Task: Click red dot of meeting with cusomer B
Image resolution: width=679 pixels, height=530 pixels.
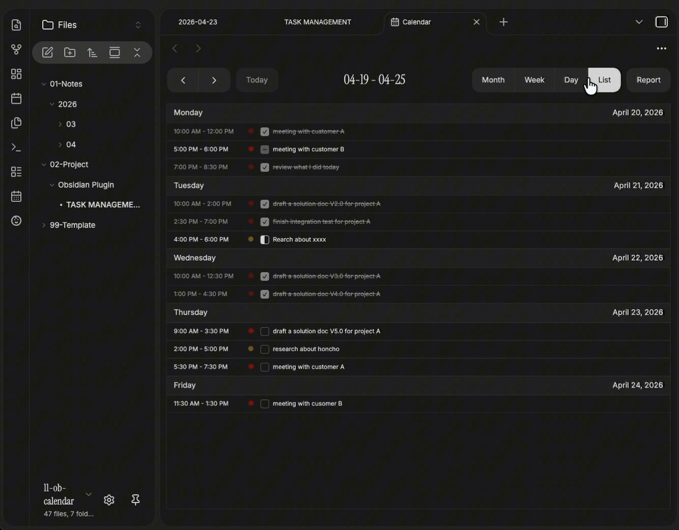Action: tap(251, 403)
